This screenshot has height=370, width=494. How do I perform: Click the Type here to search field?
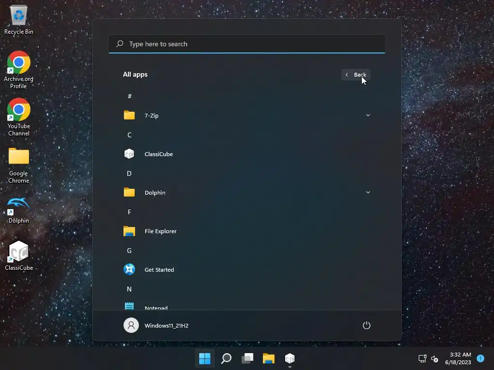click(247, 44)
